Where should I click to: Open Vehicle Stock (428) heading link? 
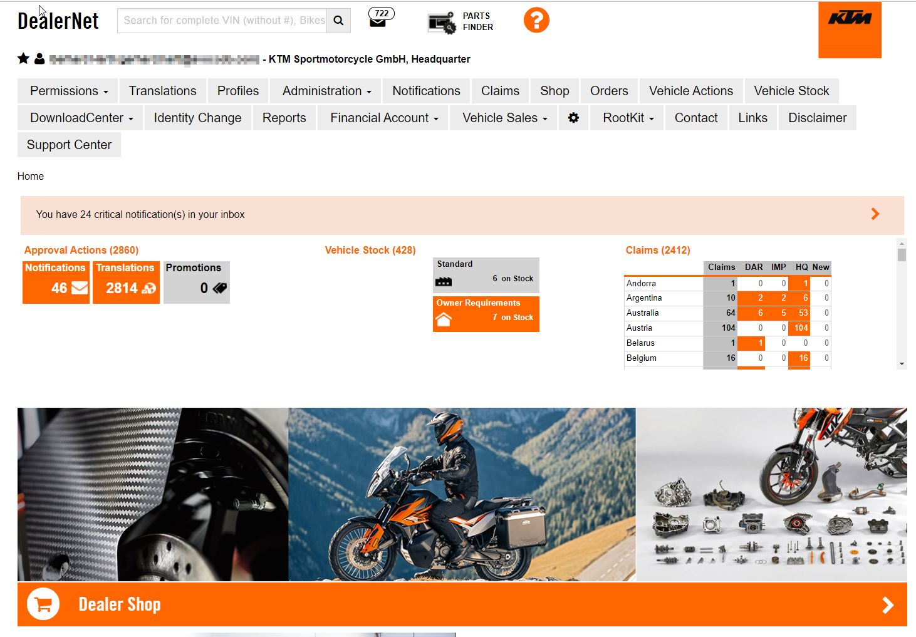tap(370, 250)
